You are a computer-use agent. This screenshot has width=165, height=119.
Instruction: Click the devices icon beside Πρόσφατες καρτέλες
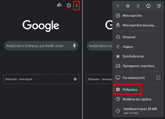coord(118,66)
